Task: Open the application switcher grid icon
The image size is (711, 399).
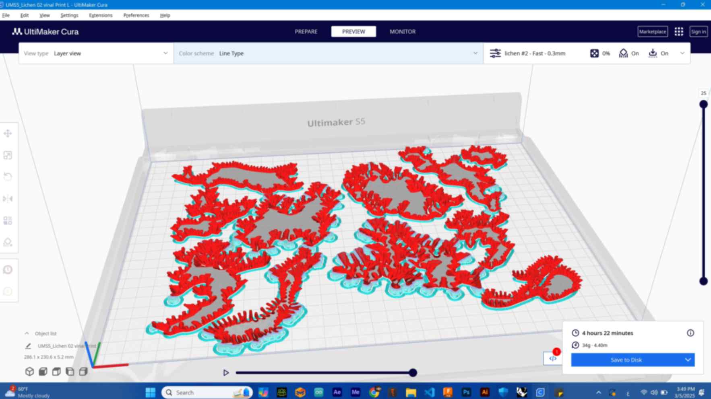Action: pyautogui.click(x=679, y=31)
